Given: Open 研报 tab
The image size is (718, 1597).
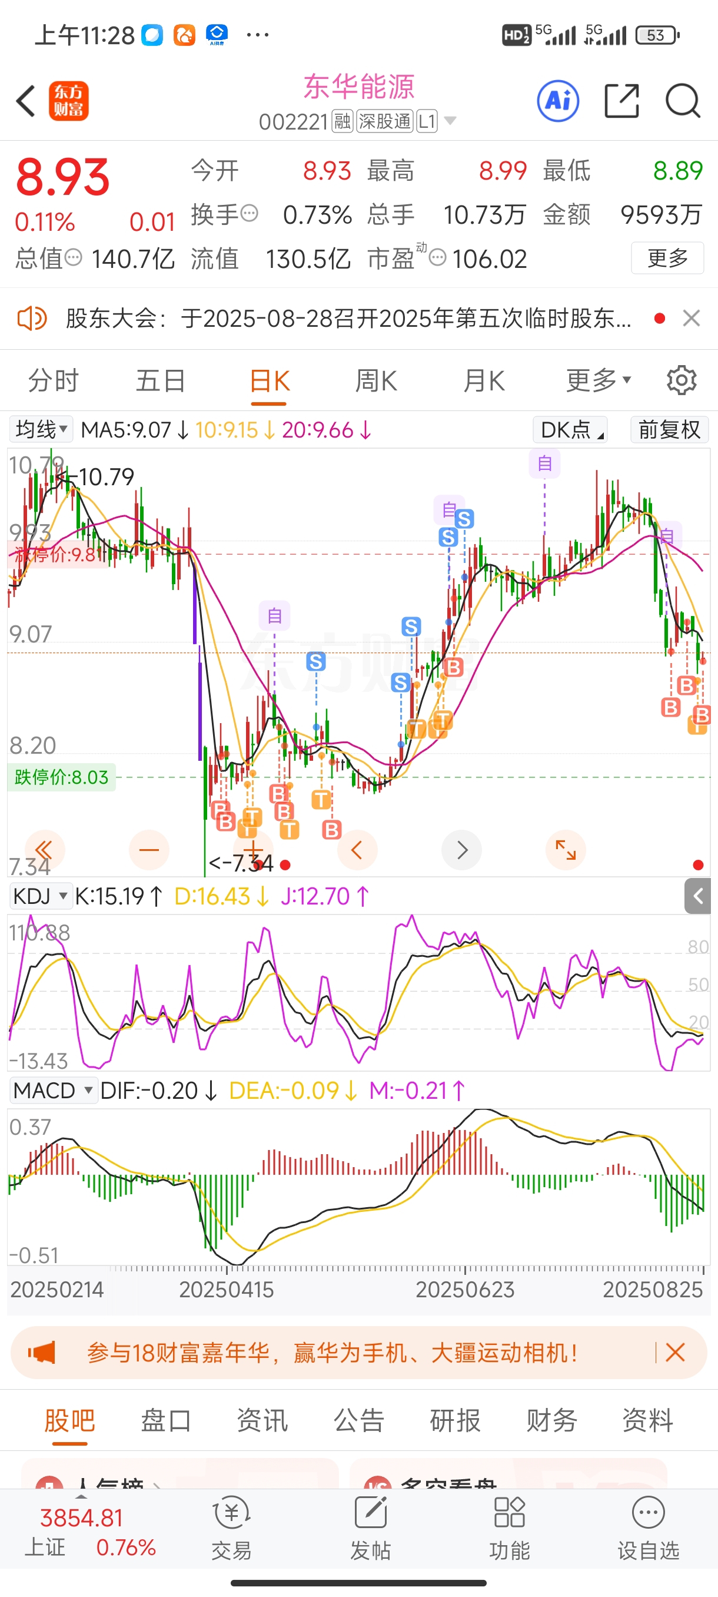Looking at the screenshot, I should pyautogui.click(x=456, y=1420).
